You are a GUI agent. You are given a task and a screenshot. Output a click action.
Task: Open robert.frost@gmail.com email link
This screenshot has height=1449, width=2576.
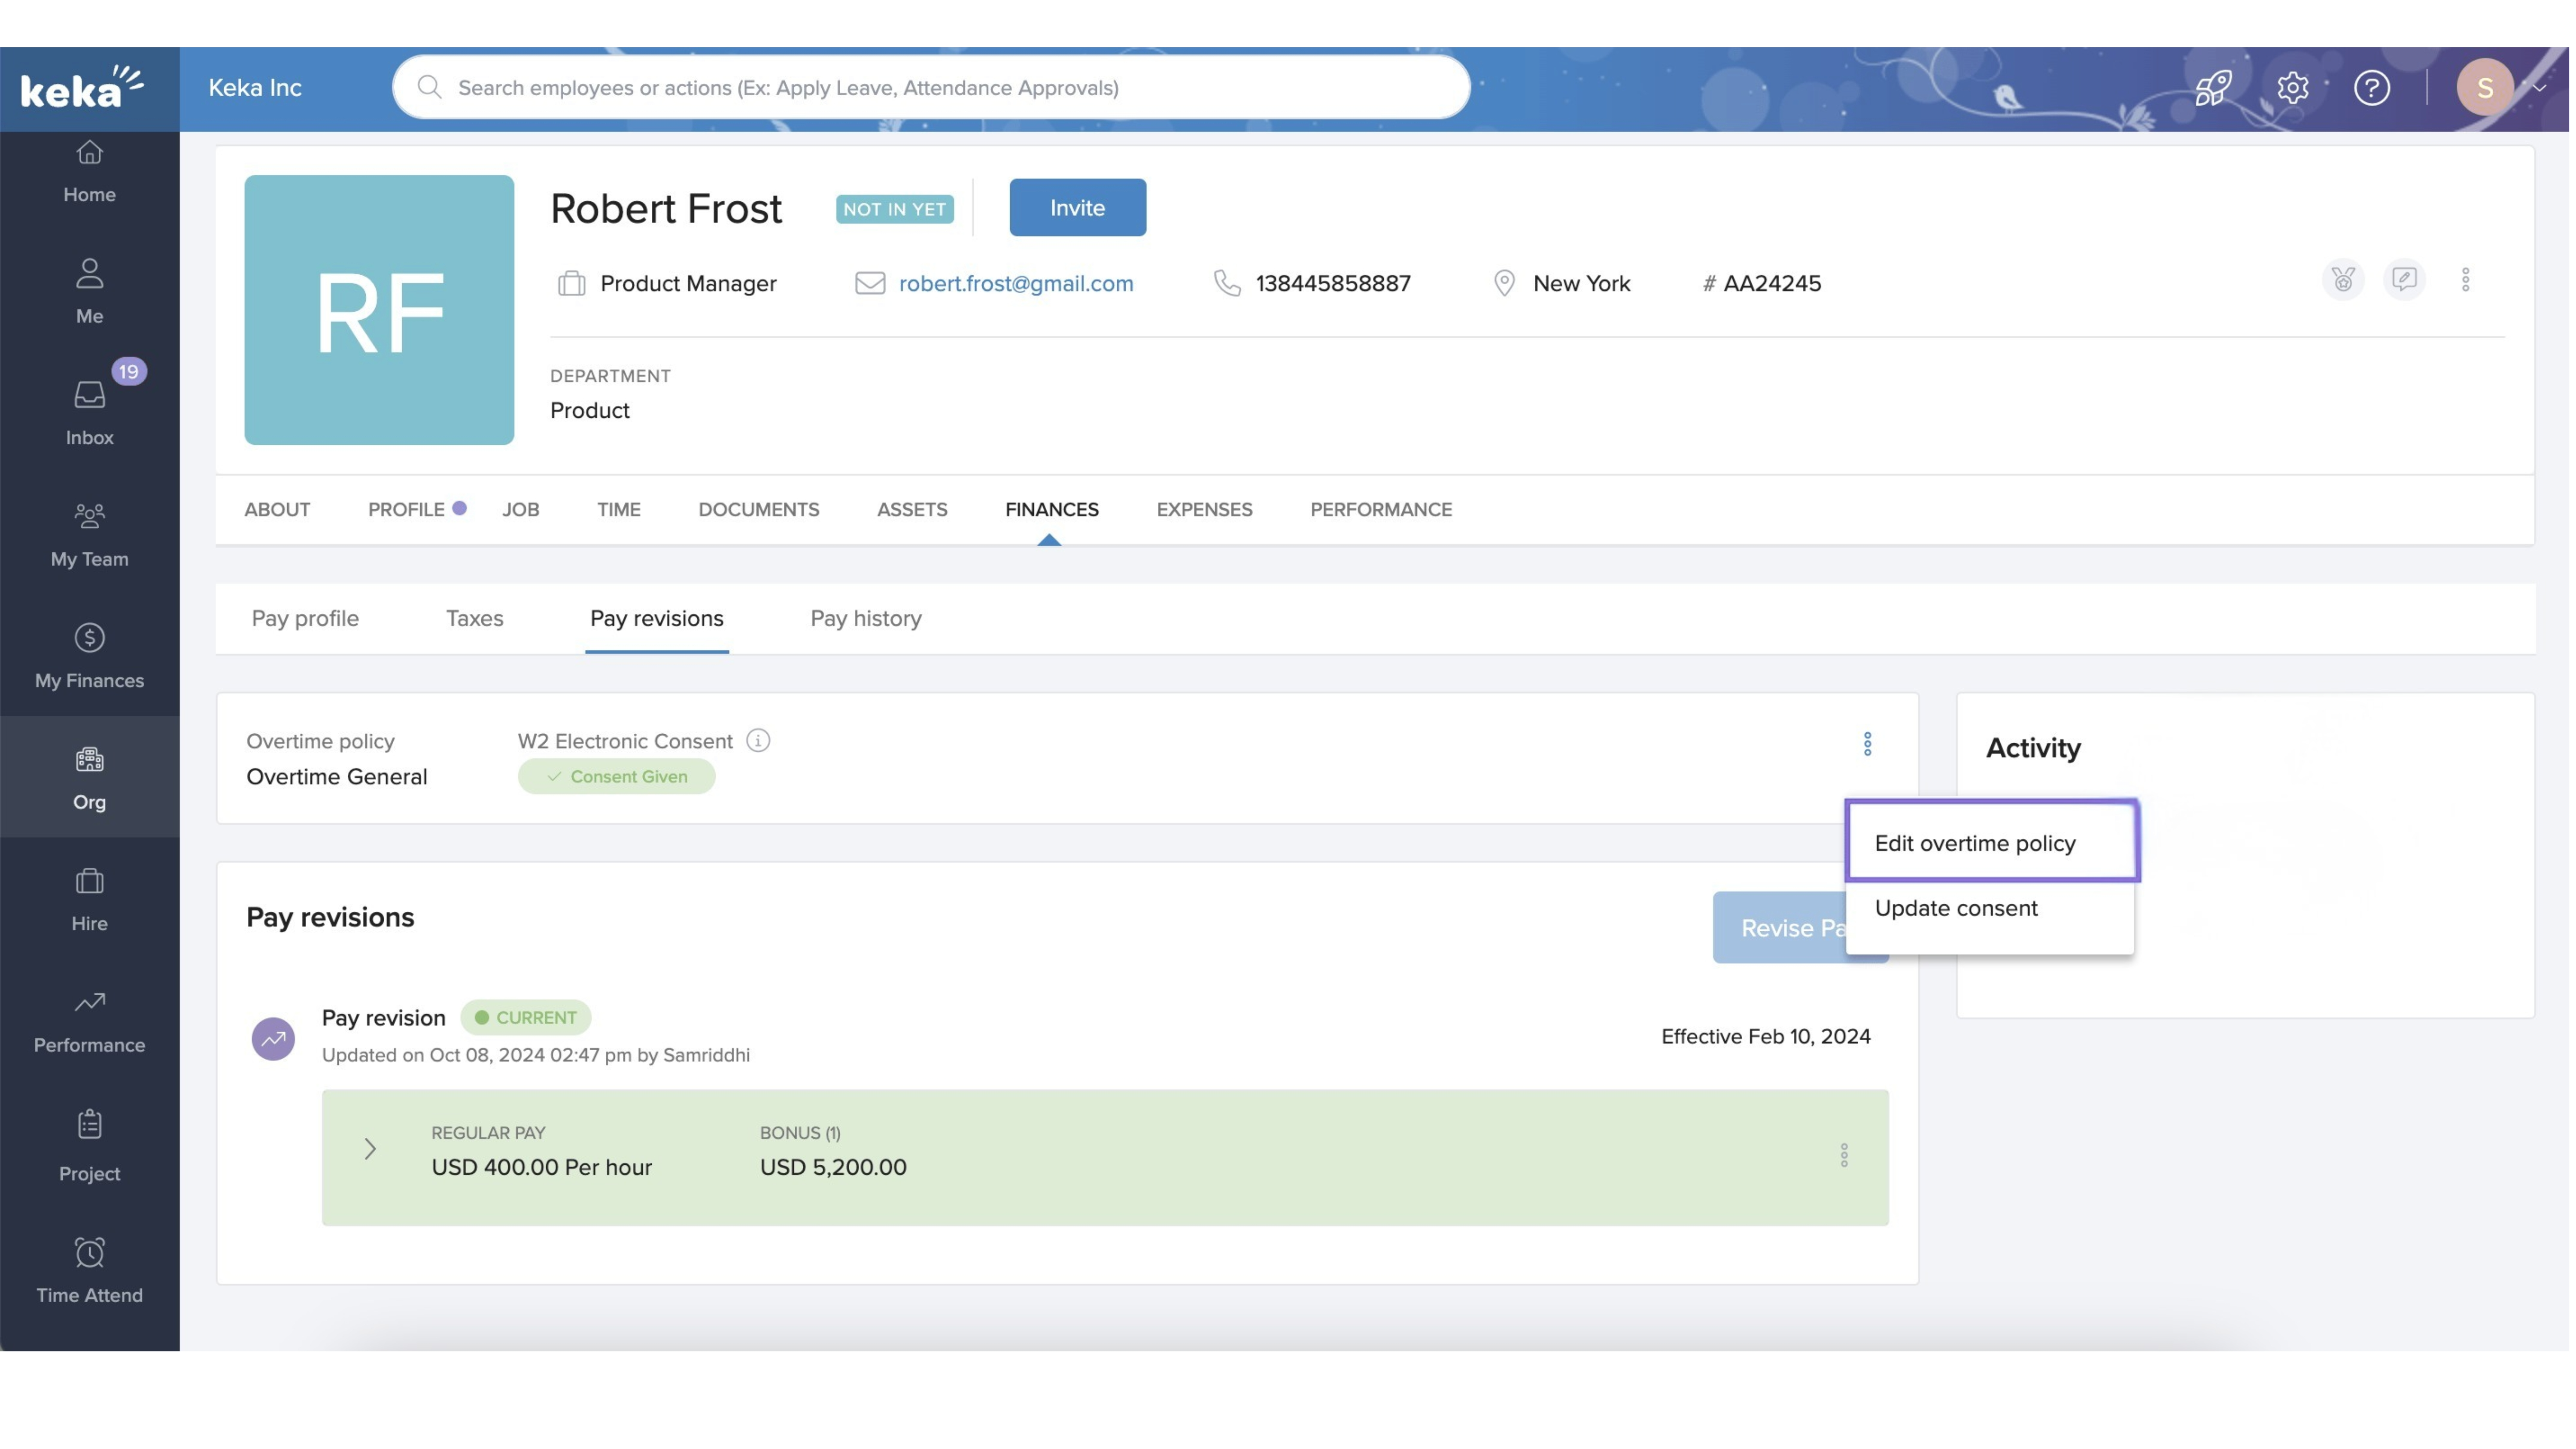pyautogui.click(x=1015, y=283)
